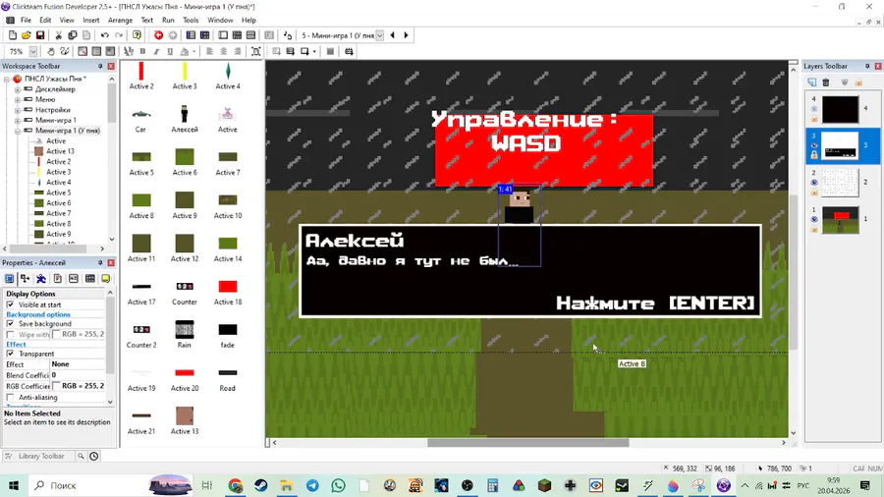
Task: Open the Values properties tab icon
Action: (74, 278)
